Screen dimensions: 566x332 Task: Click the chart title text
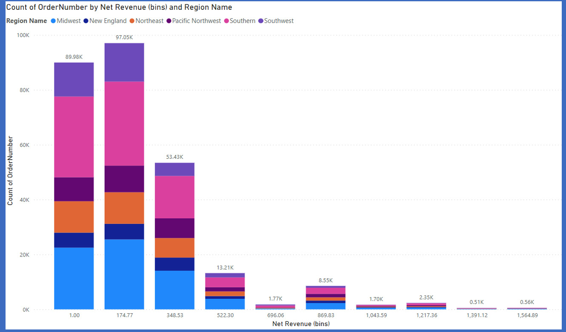coord(119,7)
